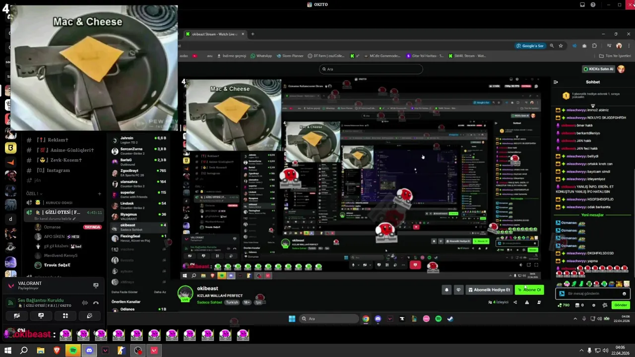This screenshot has width=635, height=357.
Task: Open Discord from Windows taskbar
Action: click(89, 351)
